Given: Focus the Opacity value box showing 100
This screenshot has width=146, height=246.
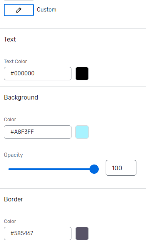Looking at the screenshot, I should pyautogui.click(x=121, y=168).
